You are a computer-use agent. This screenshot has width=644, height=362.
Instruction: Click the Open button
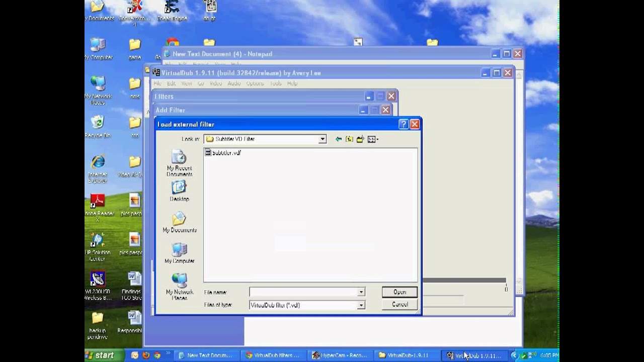click(399, 292)
